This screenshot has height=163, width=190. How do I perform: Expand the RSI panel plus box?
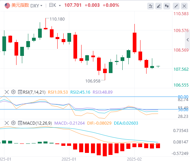tap(20, 92)
